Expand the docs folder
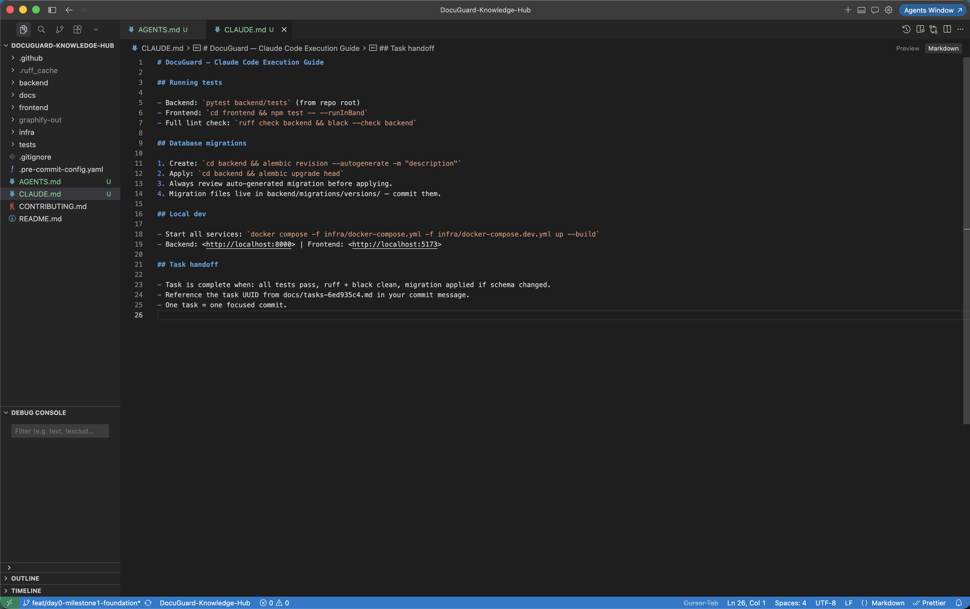 coord(60,95)
